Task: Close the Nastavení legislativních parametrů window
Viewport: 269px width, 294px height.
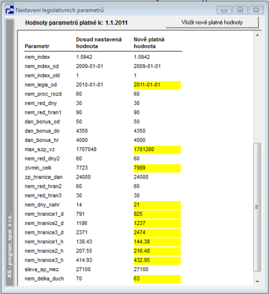Action: point(256,10)
